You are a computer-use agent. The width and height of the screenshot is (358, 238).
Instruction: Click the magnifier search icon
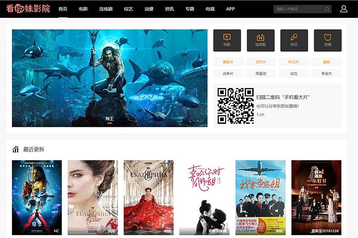coord(327,9)
